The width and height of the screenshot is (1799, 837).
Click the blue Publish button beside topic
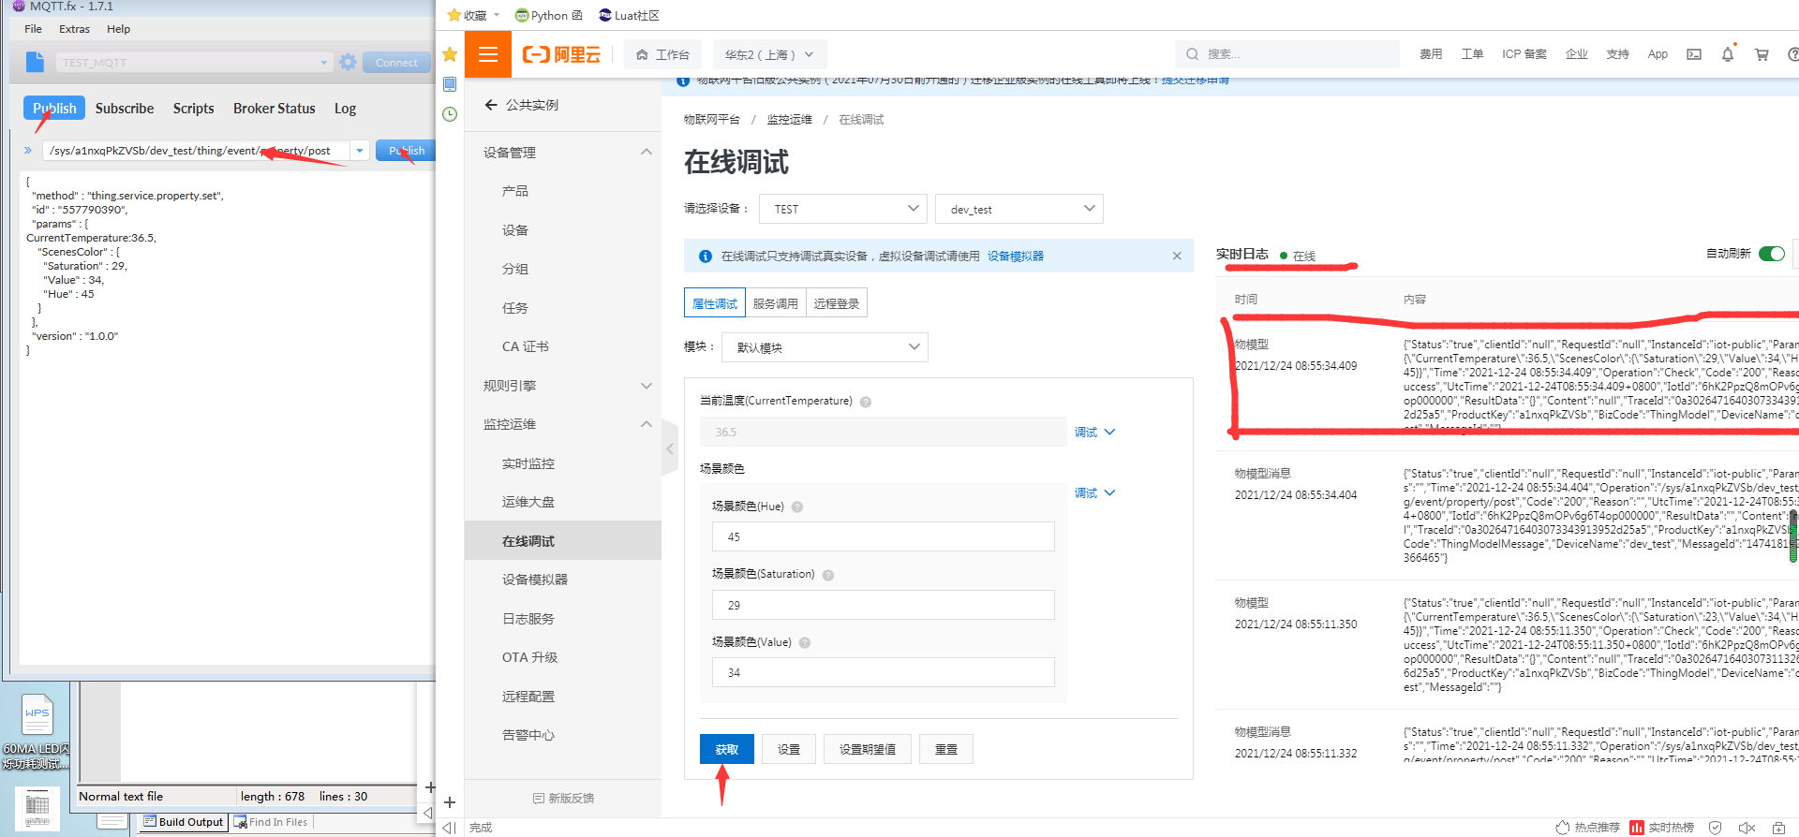pyautogui.click(x=406, y=151)
